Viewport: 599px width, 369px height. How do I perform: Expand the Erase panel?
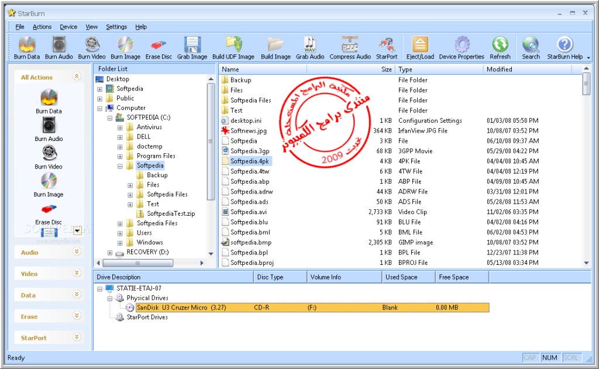point(77,316)
